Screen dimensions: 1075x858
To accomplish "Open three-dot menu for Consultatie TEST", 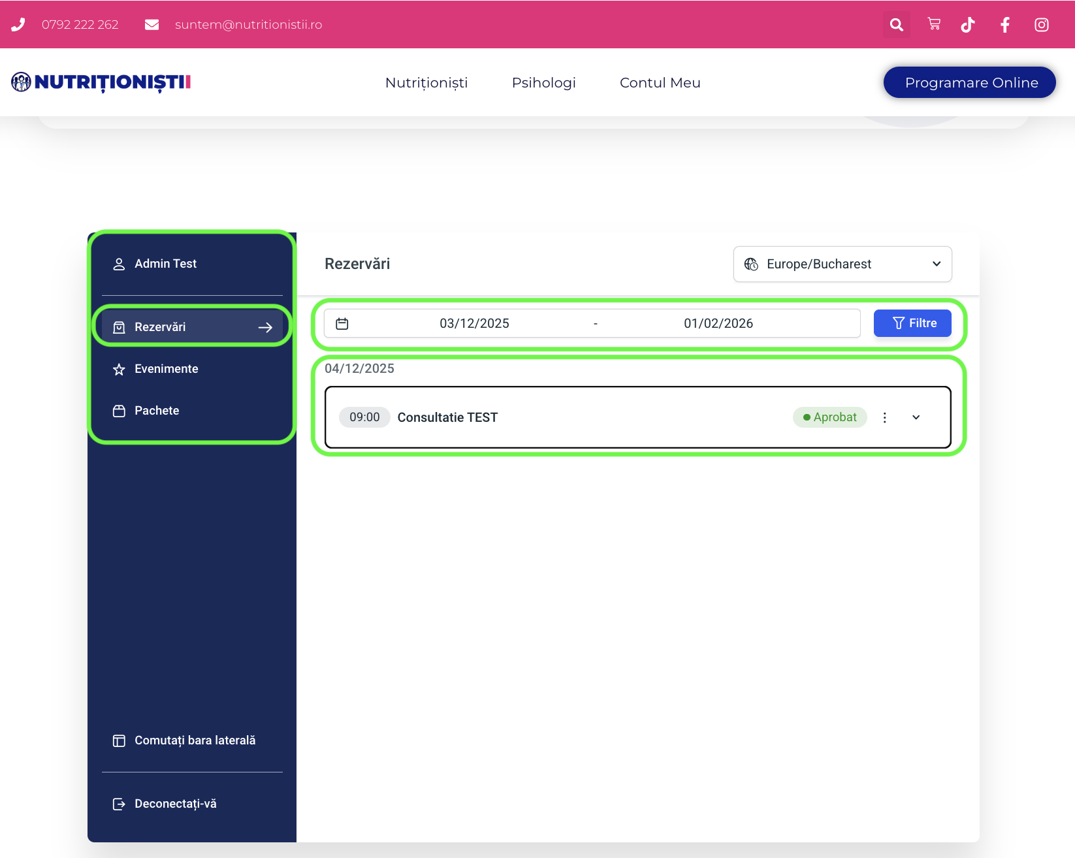I will click(884, 418).
